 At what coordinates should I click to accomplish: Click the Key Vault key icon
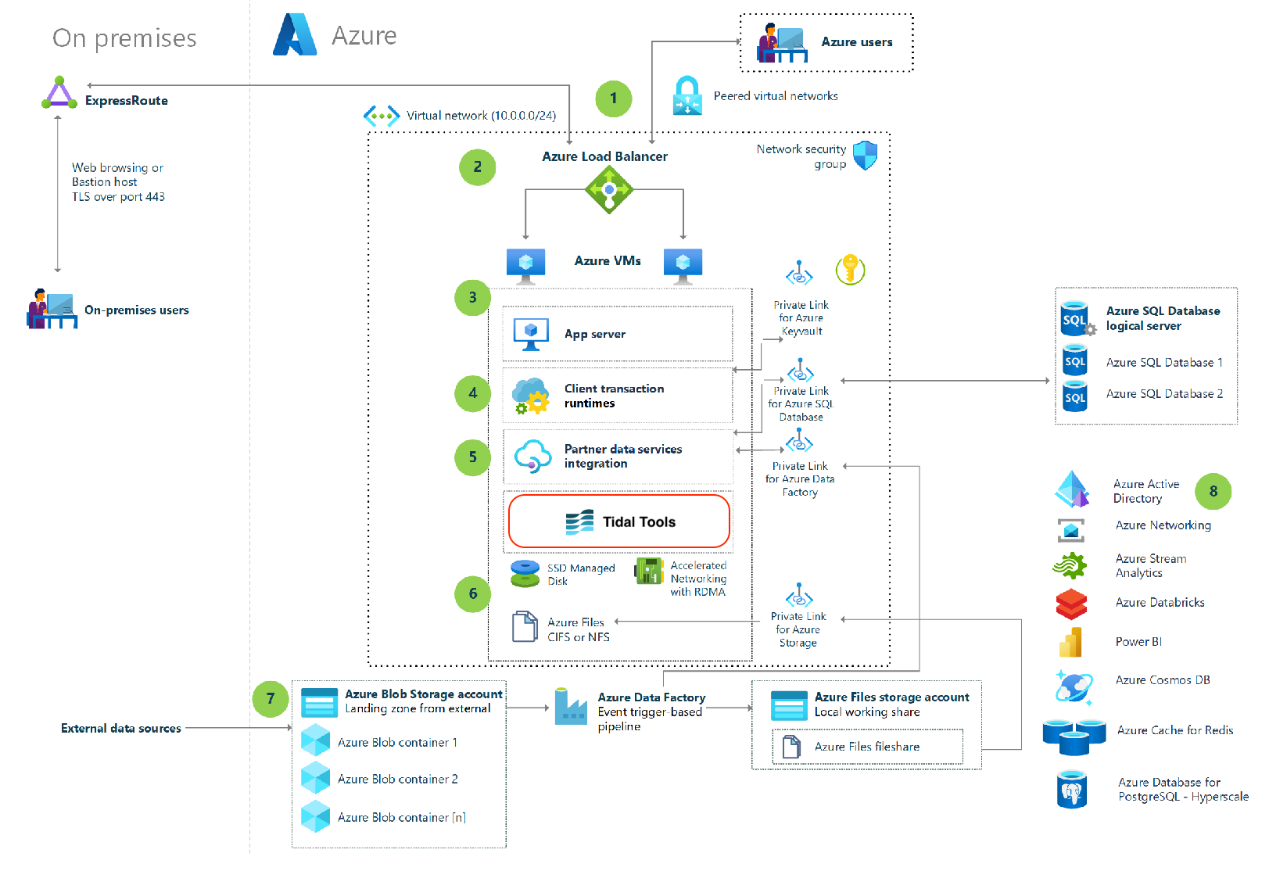coord(850,270)
